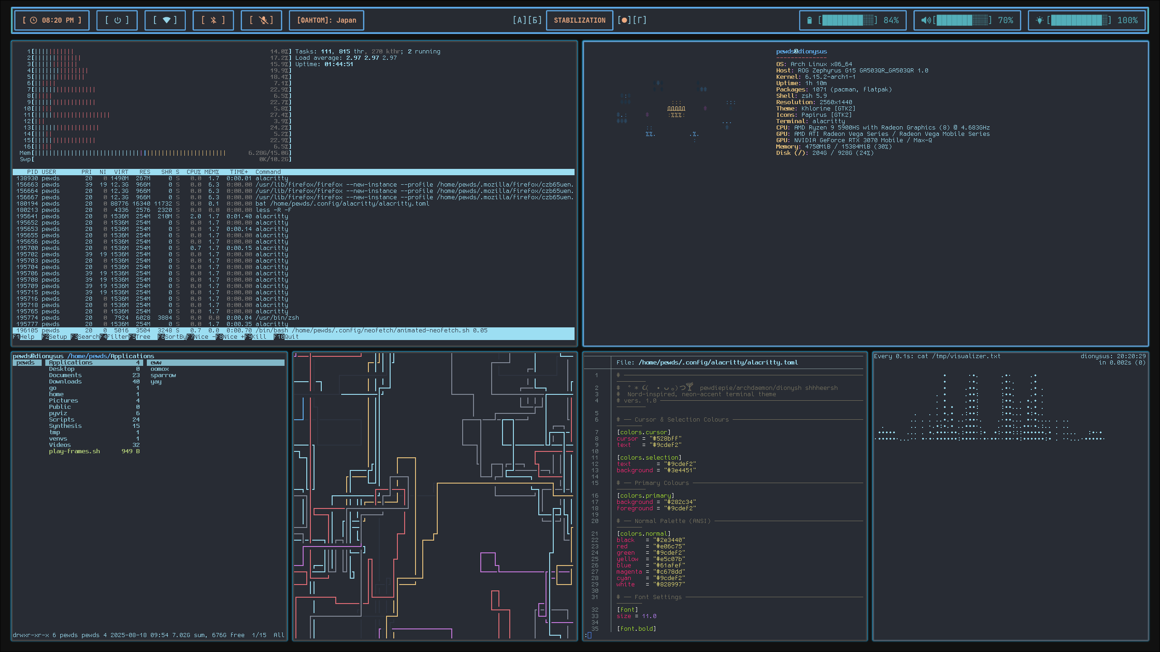Select highlighted animated-neofetch.sh process row
Viewport: 1160px width, 652px height.
(x=294, y=331)
